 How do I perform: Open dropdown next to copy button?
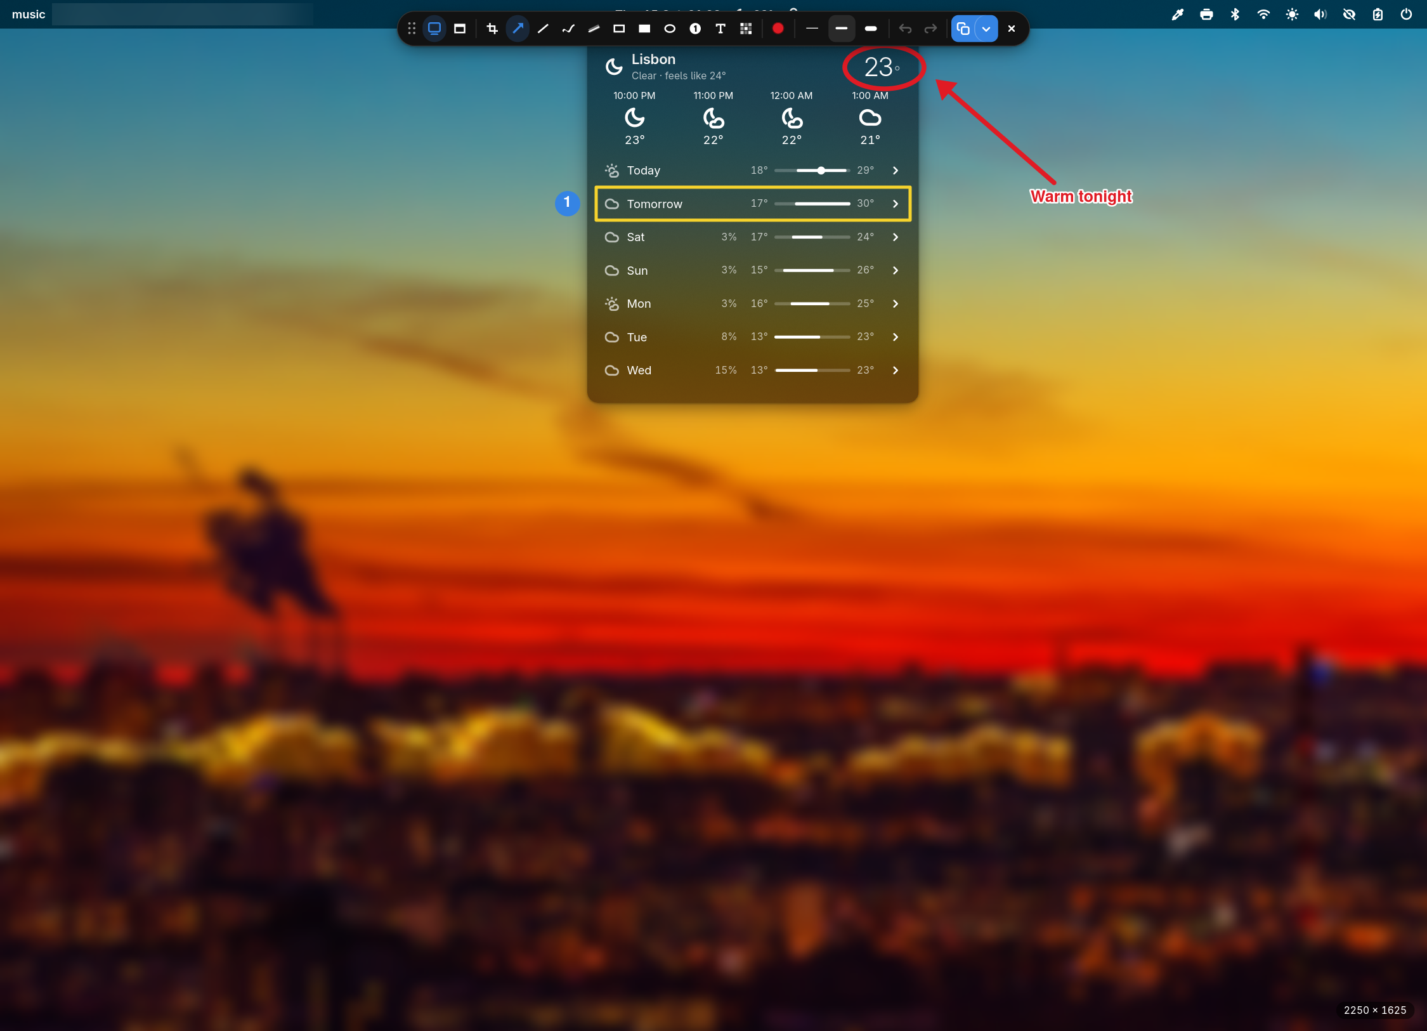click(986, 29)
